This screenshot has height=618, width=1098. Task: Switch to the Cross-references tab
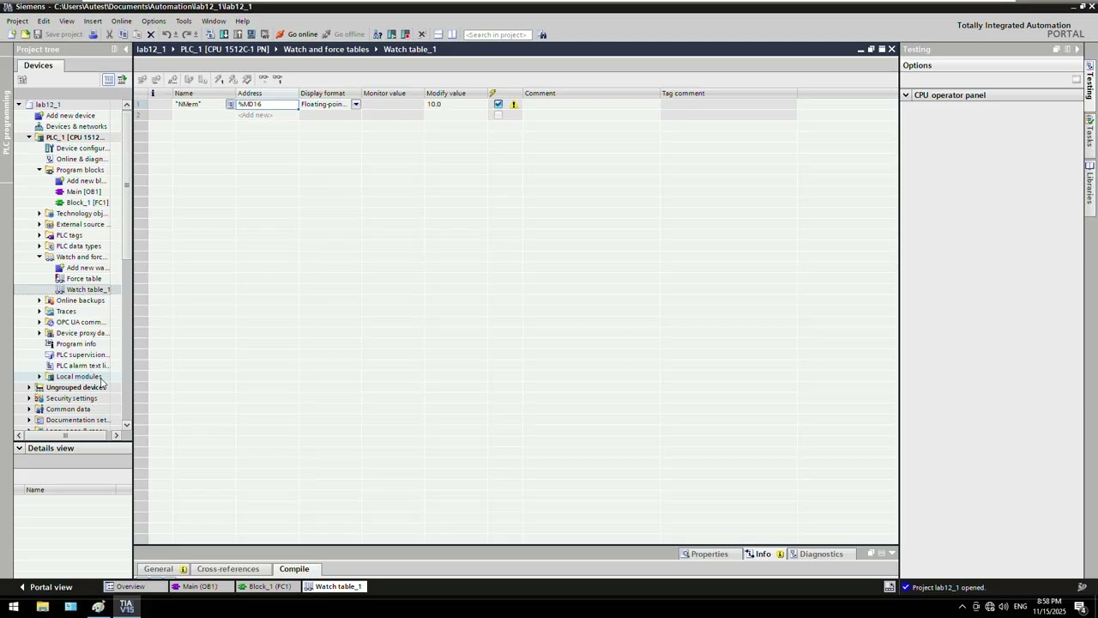[x=227, y=569]
